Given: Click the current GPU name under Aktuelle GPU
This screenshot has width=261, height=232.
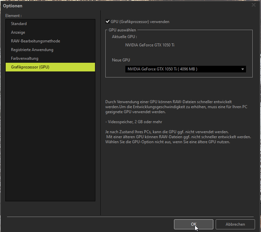Looking at the screenshot, I should (x=150, y=45).
